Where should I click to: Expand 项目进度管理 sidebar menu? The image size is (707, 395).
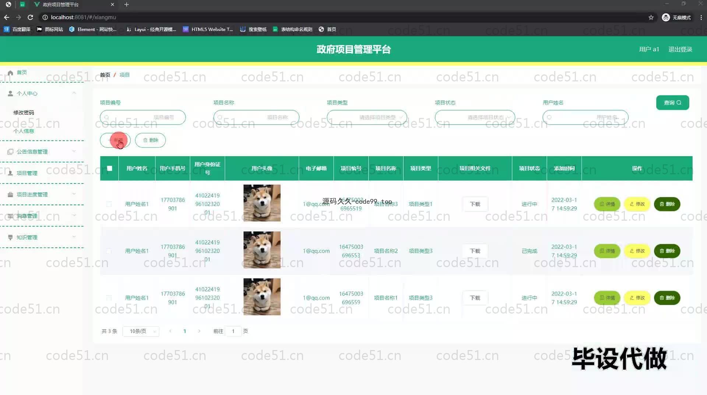pyautogui.click(x=42, y=194)
